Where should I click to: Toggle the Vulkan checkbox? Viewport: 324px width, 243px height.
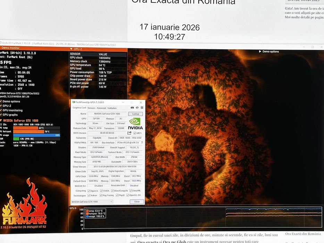point(89,195)
